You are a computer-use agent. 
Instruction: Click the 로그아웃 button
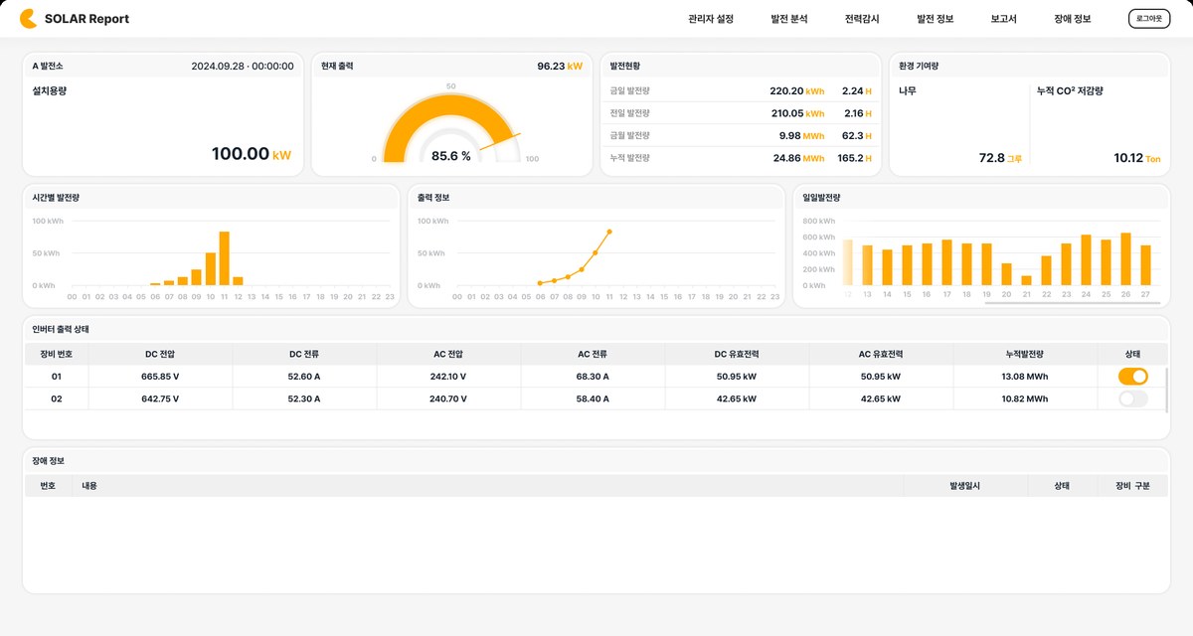tap(1149, 19)
